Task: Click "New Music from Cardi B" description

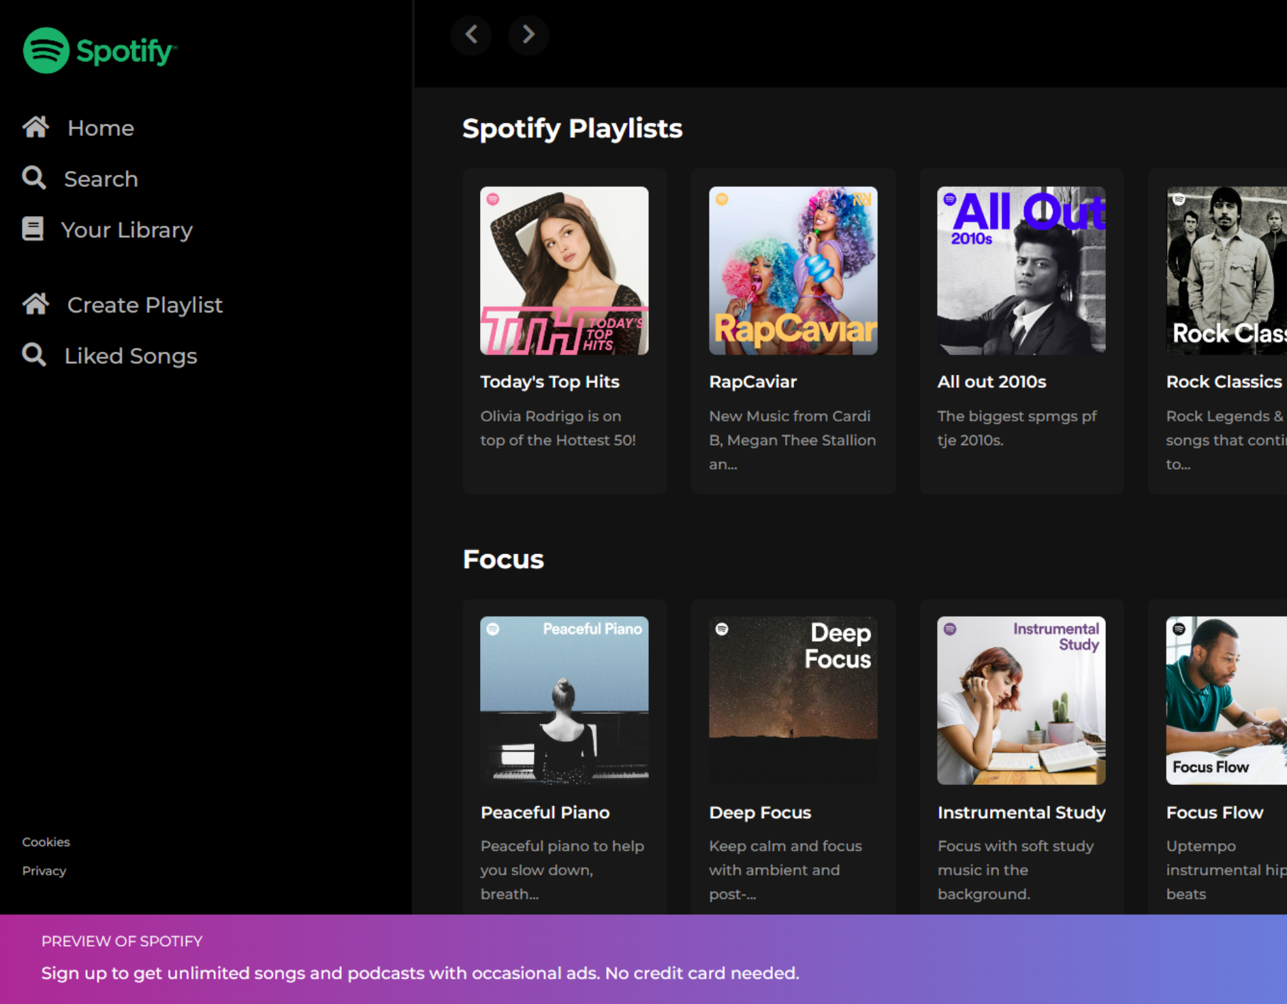Action: click(x=793, y=440)
